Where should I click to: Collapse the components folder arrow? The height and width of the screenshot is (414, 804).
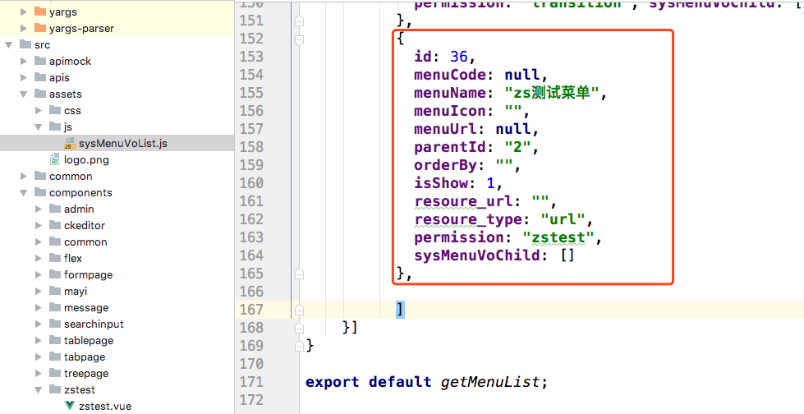pos(24,192)
